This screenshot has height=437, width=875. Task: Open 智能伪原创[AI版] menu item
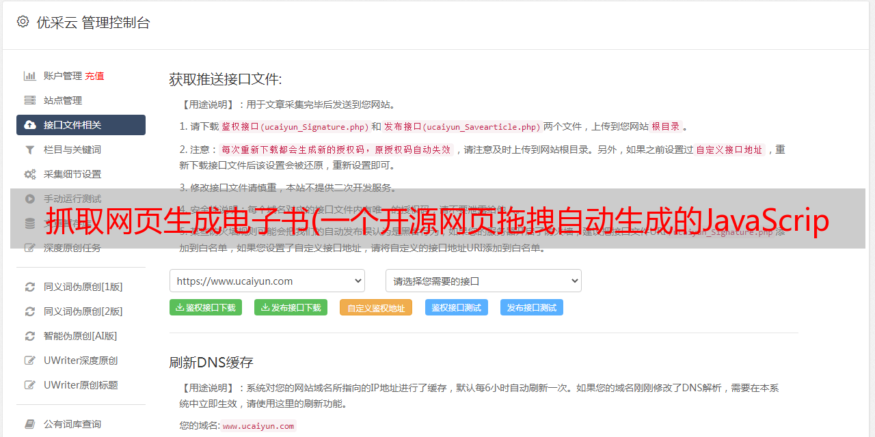pyautogui.click(x=81, y=336)
